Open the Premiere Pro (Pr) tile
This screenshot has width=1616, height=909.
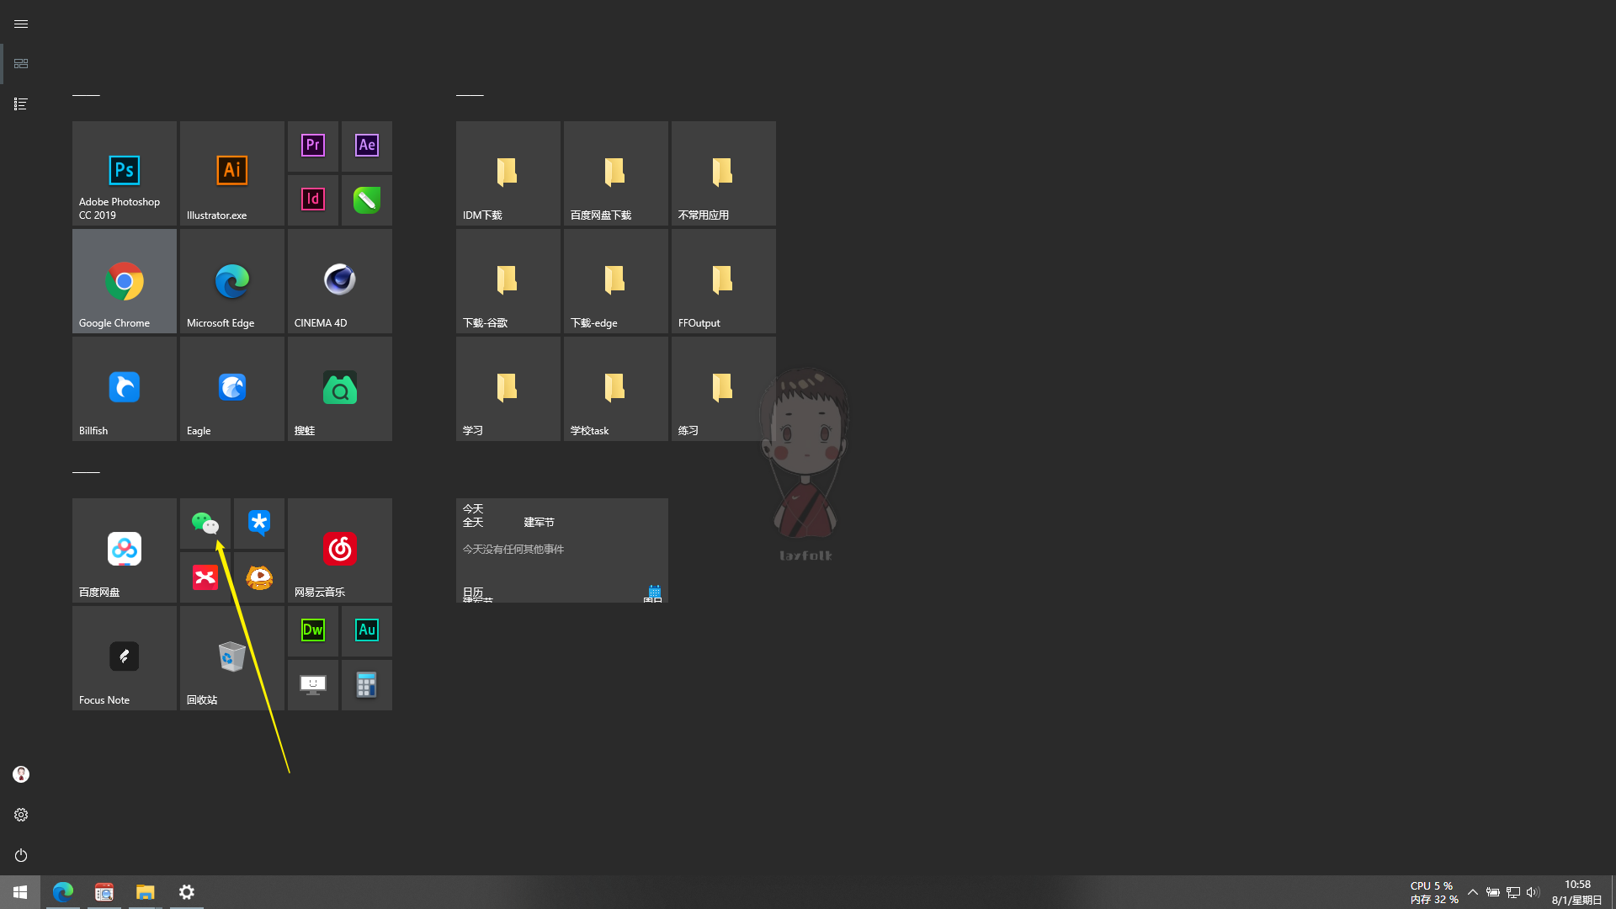(x=313, y=146)
